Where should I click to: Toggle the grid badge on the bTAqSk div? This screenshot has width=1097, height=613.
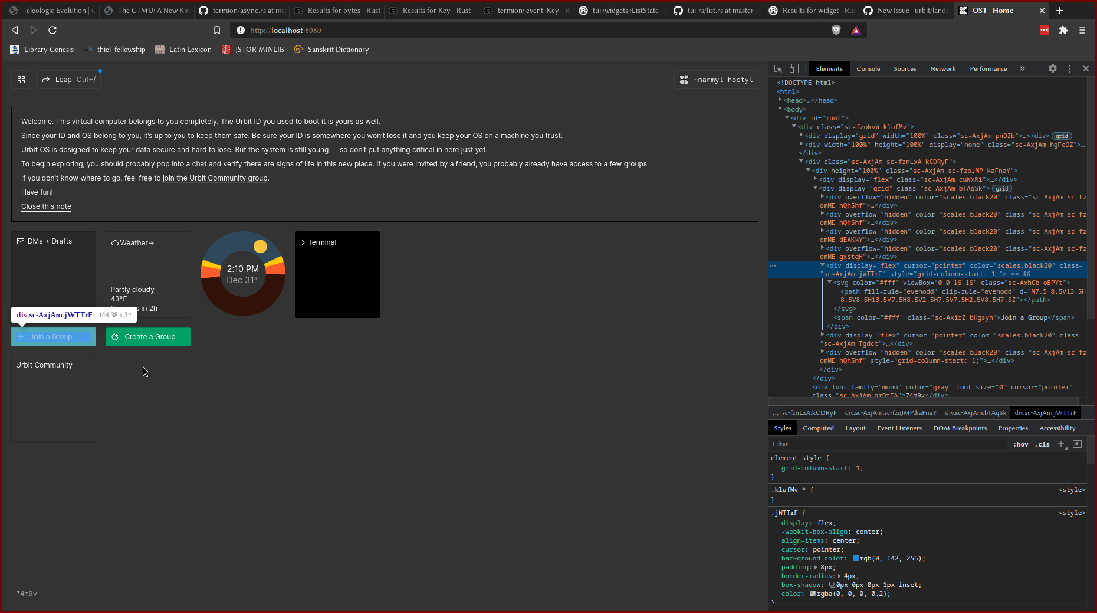[x=1001, y=189]
